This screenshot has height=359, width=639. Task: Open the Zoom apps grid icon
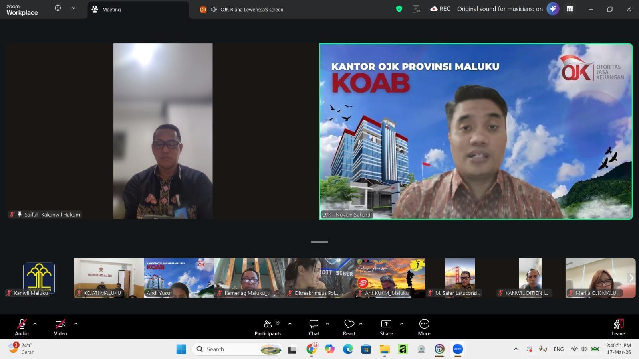pyautogui.click(x=570, y=9)
